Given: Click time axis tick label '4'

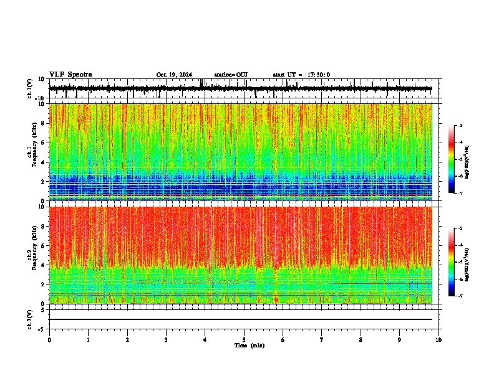Looking at the screenshot, I should pos(205,340).
